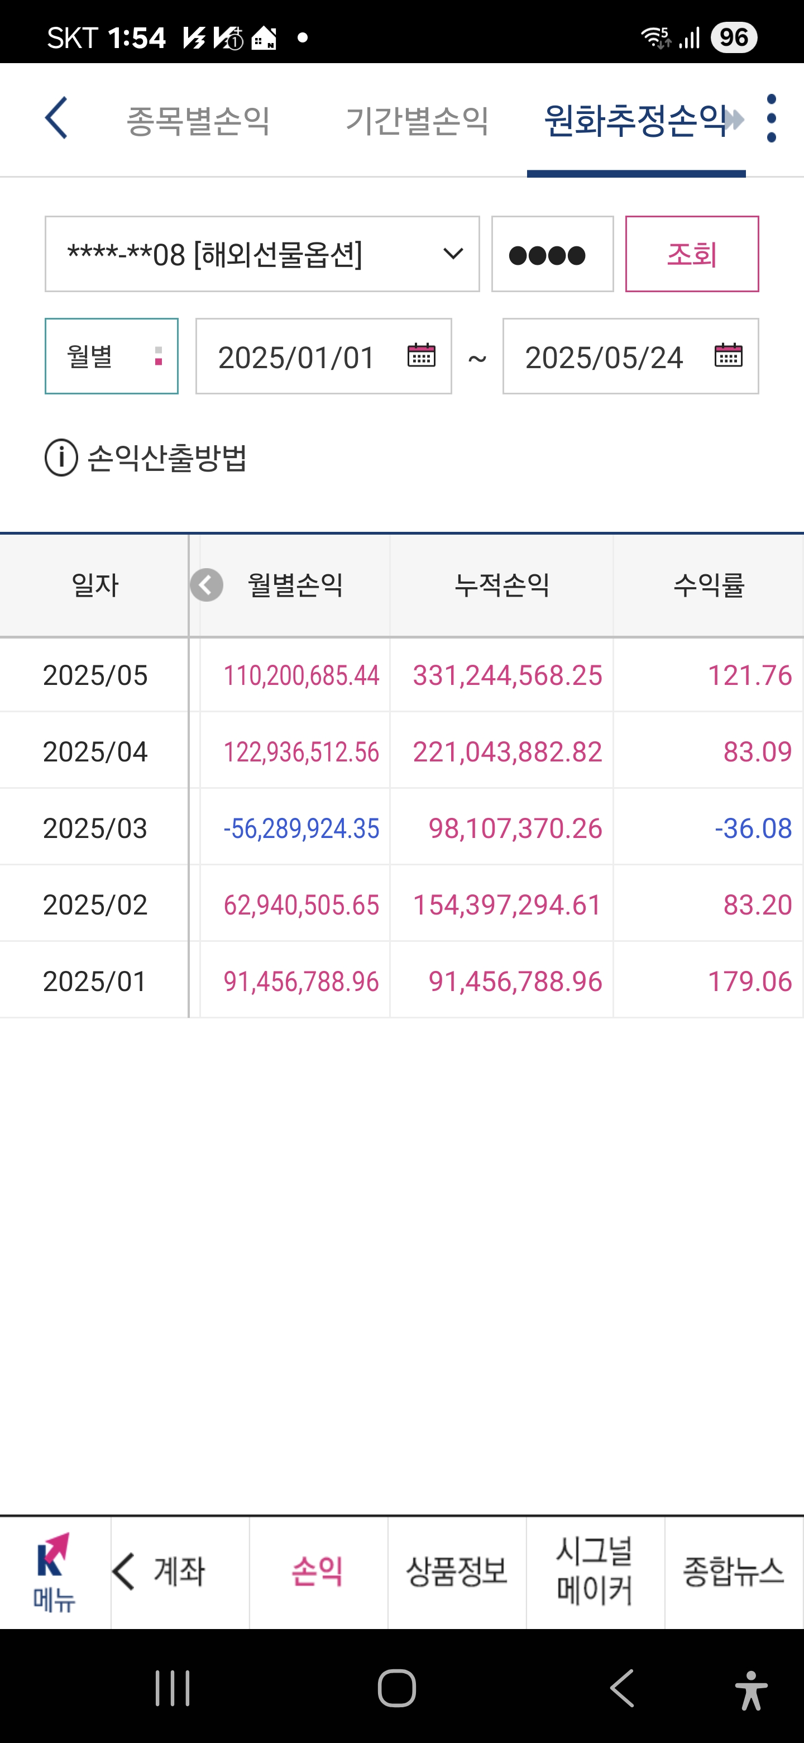Open the start date calendar picker
Screen dimensions: 804x1743
[422, 355]
